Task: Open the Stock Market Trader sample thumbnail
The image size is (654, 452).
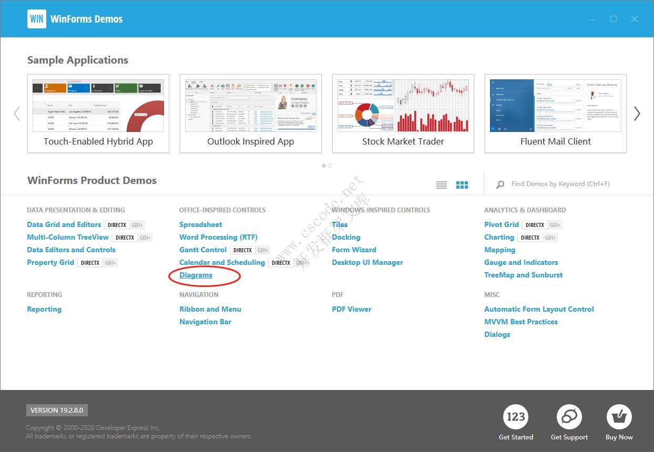Action: click(x=403, y=105)
